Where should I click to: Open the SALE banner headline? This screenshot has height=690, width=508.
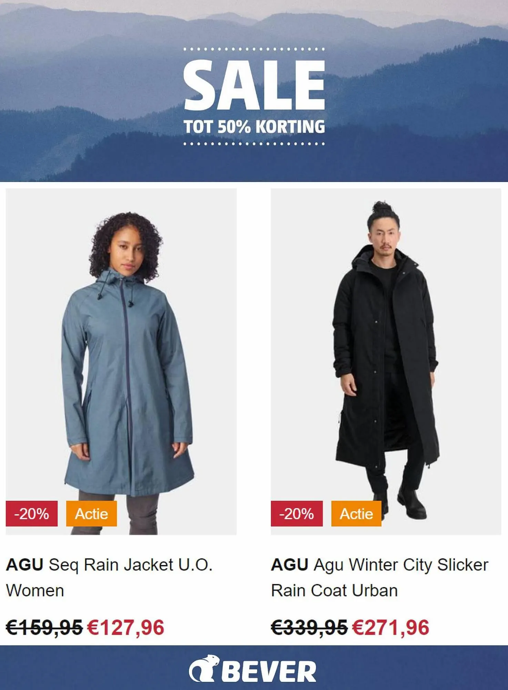coord(254,85)
